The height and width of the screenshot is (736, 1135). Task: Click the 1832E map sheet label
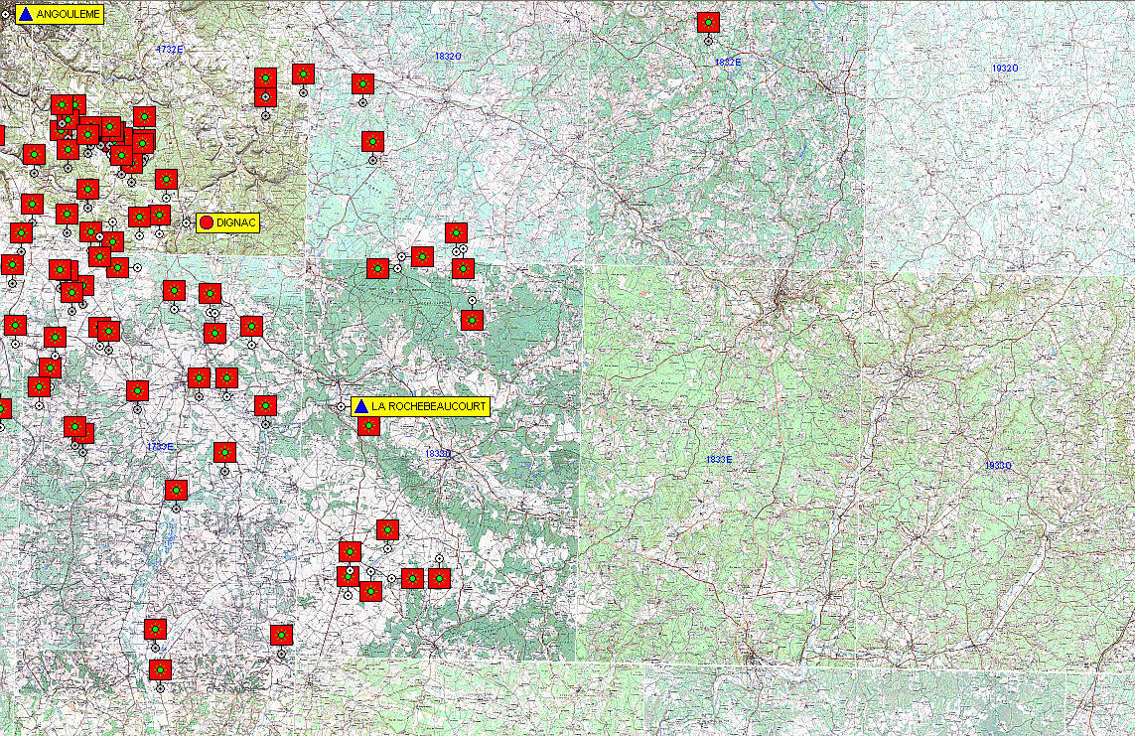tap(728, 63)
